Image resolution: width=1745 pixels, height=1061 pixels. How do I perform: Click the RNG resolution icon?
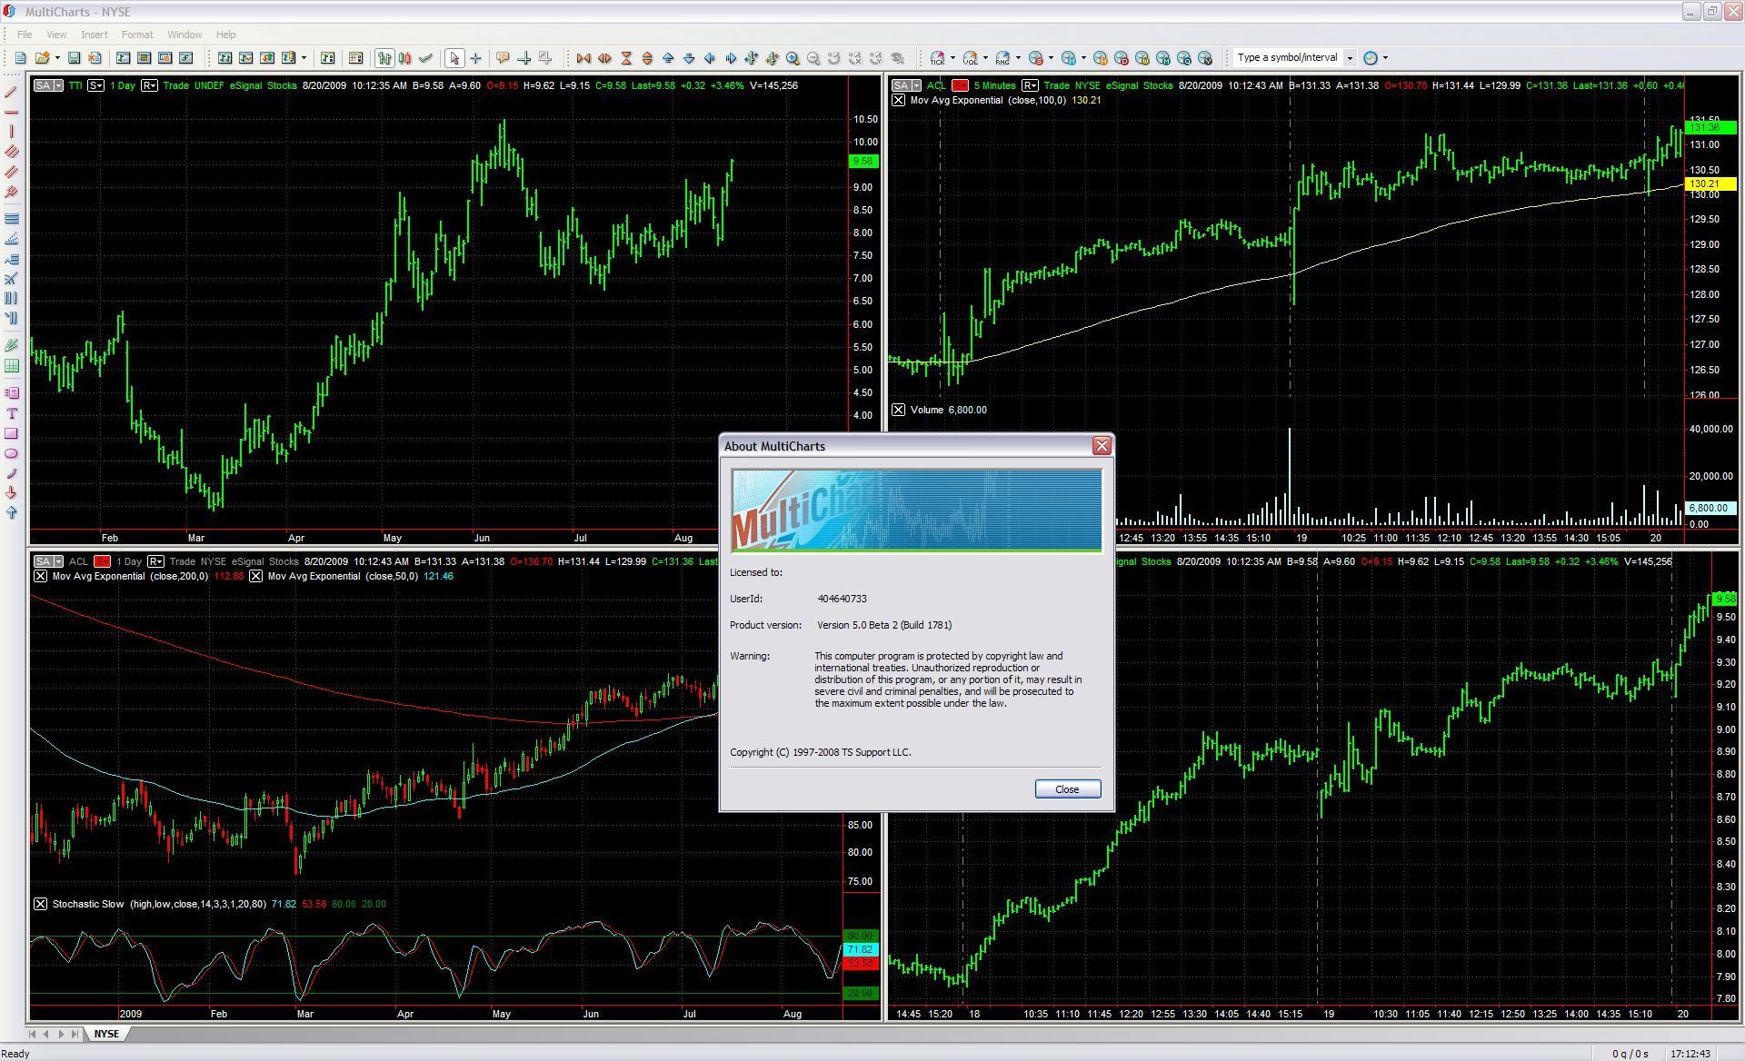[1002, 58]
